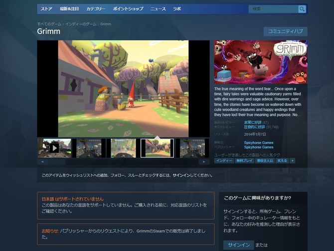Screen dimensions: 334x251
Task: Click the game description paragraph
Action: [x=258, y=102]
